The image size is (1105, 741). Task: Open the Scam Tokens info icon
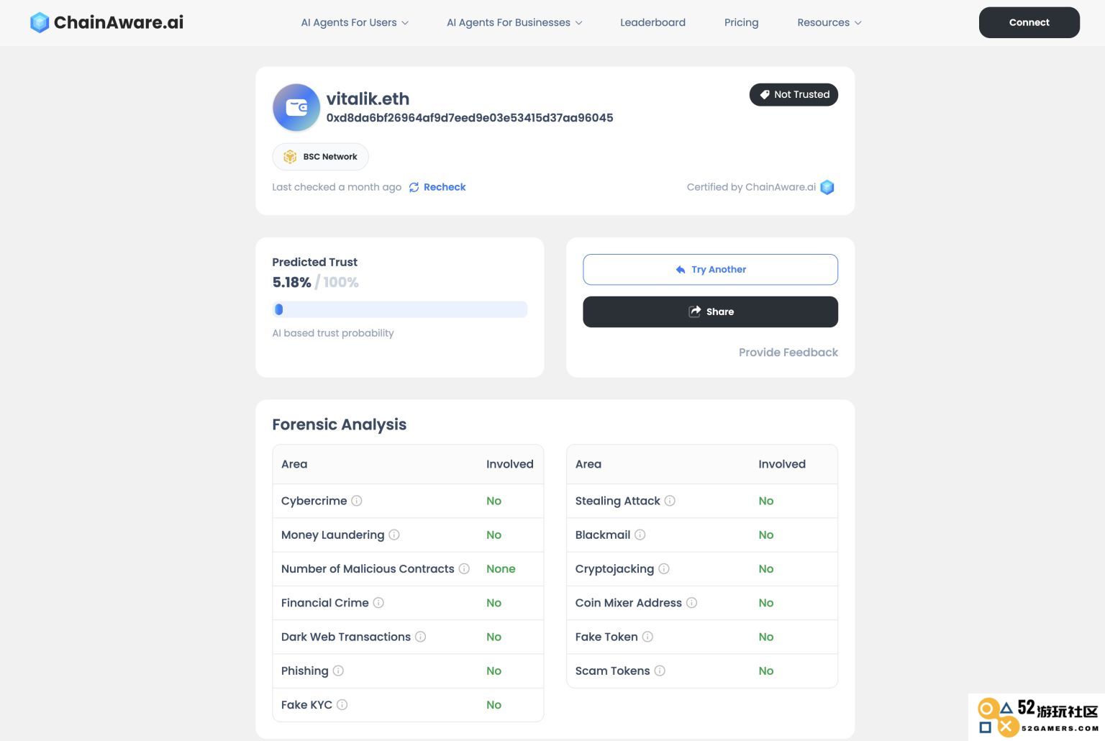tap(660, 670)
